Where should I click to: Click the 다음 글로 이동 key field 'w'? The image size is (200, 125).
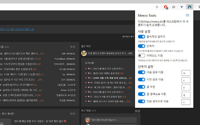point(186,73)
